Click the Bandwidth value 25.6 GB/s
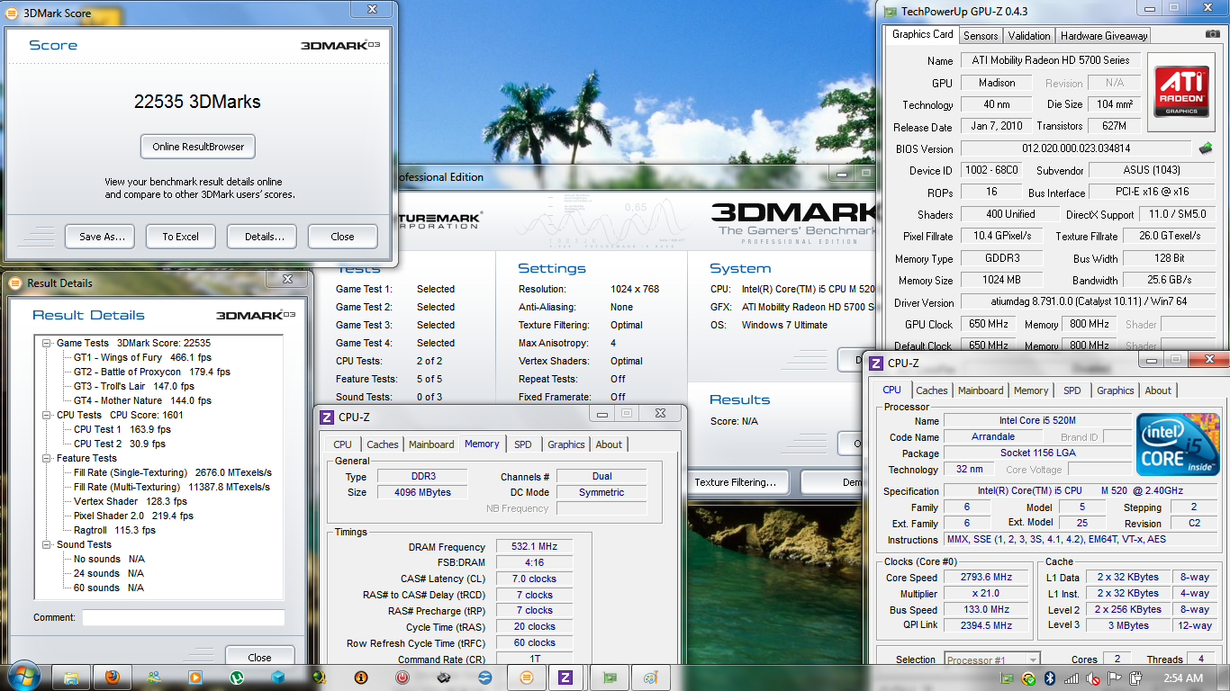The image size is (1230, 691). coord(1171,281)
